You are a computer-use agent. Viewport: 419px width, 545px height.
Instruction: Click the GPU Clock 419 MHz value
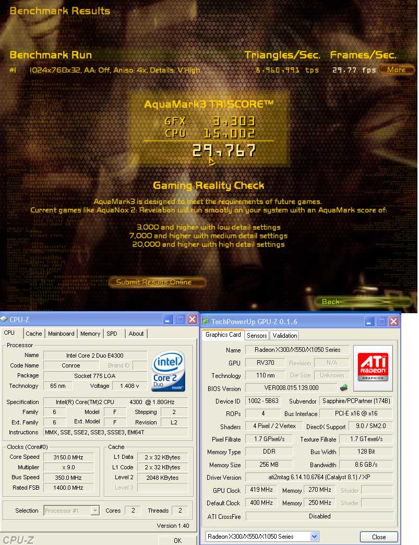point(261,490)
